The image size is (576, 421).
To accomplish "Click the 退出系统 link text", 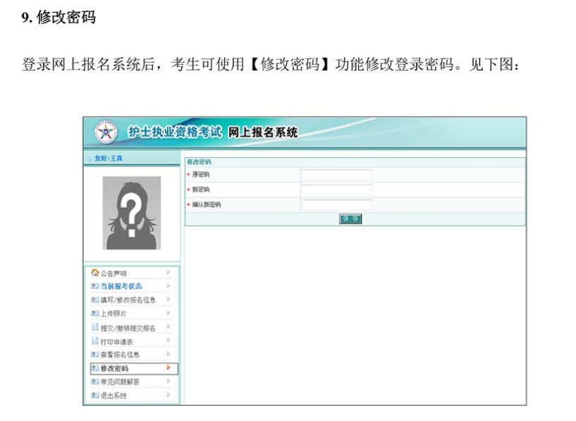I will click(114, 396).
